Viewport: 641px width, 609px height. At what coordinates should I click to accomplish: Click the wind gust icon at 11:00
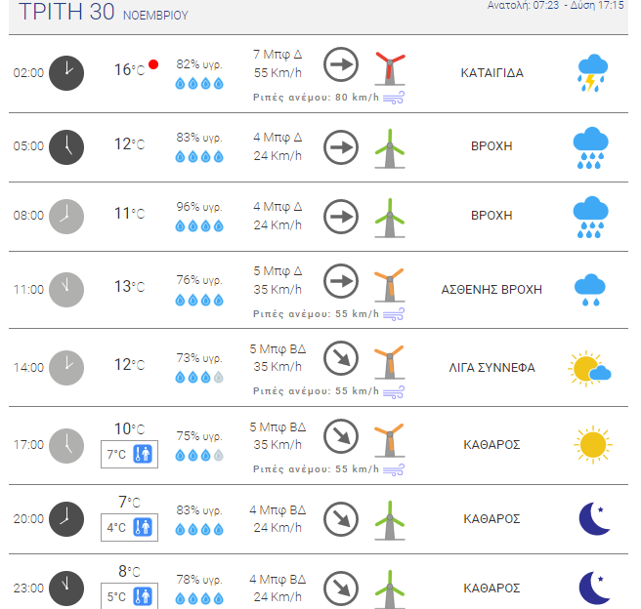[393, 314]
